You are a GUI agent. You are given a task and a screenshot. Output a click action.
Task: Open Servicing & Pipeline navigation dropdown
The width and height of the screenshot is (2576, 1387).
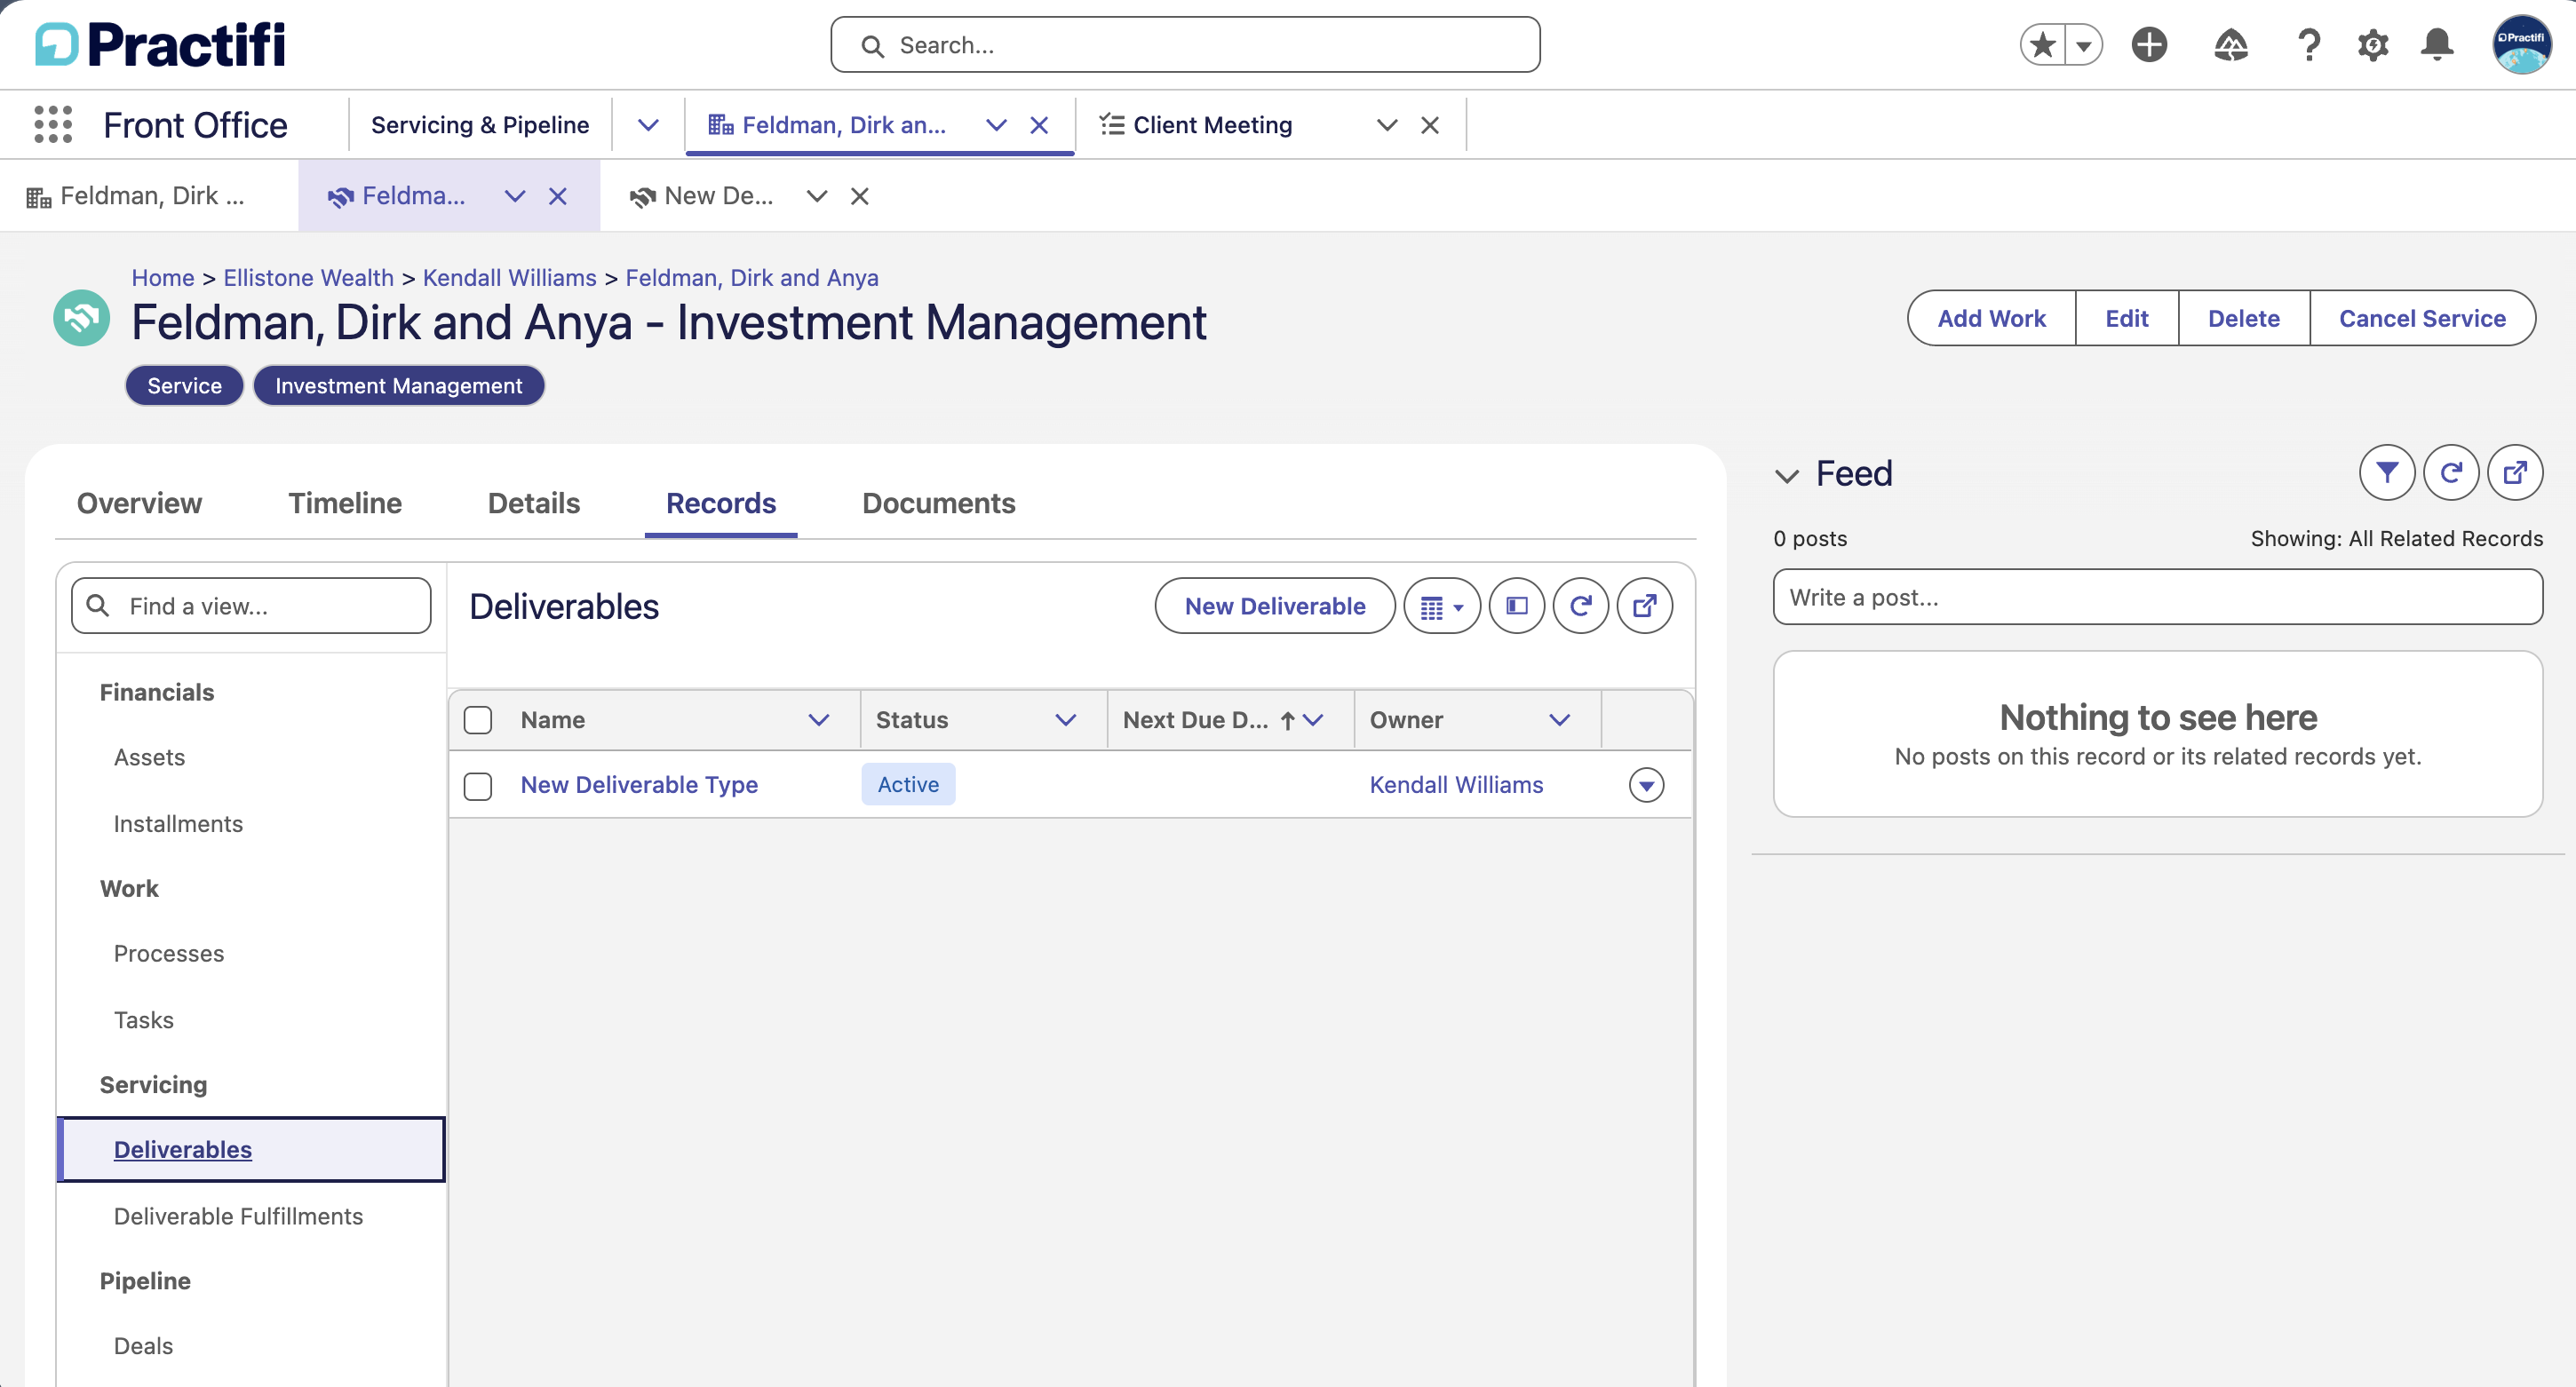pos(648,125)
